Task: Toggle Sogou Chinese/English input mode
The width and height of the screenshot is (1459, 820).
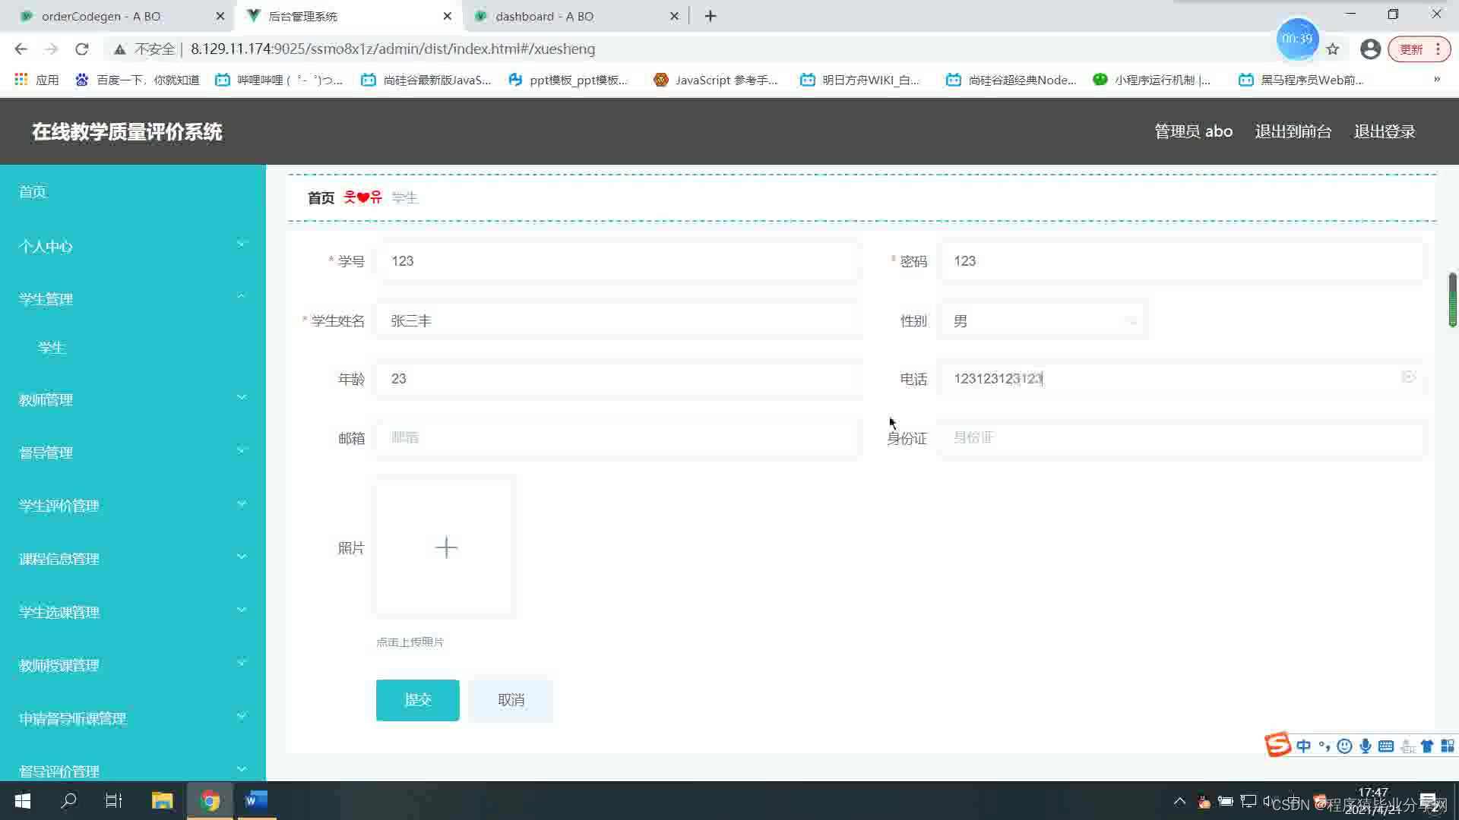Action: coord(1304,746)
